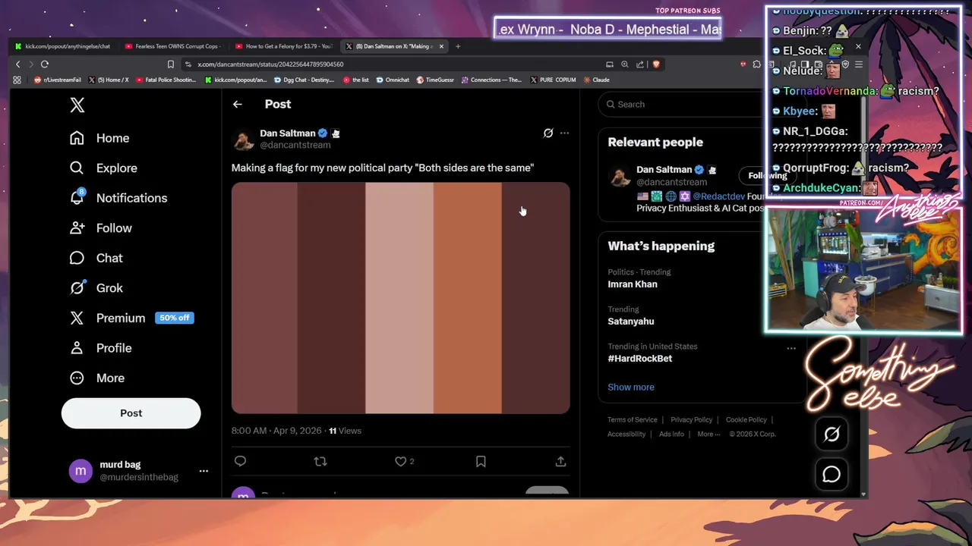972x546 pixels.
Task: Open the Connections bookmark
Action: pos(491,80)
